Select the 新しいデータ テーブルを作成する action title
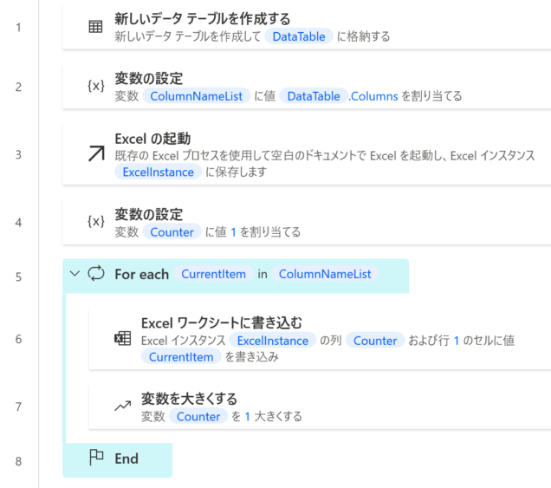The image size is (551, 488). [203, 18]
